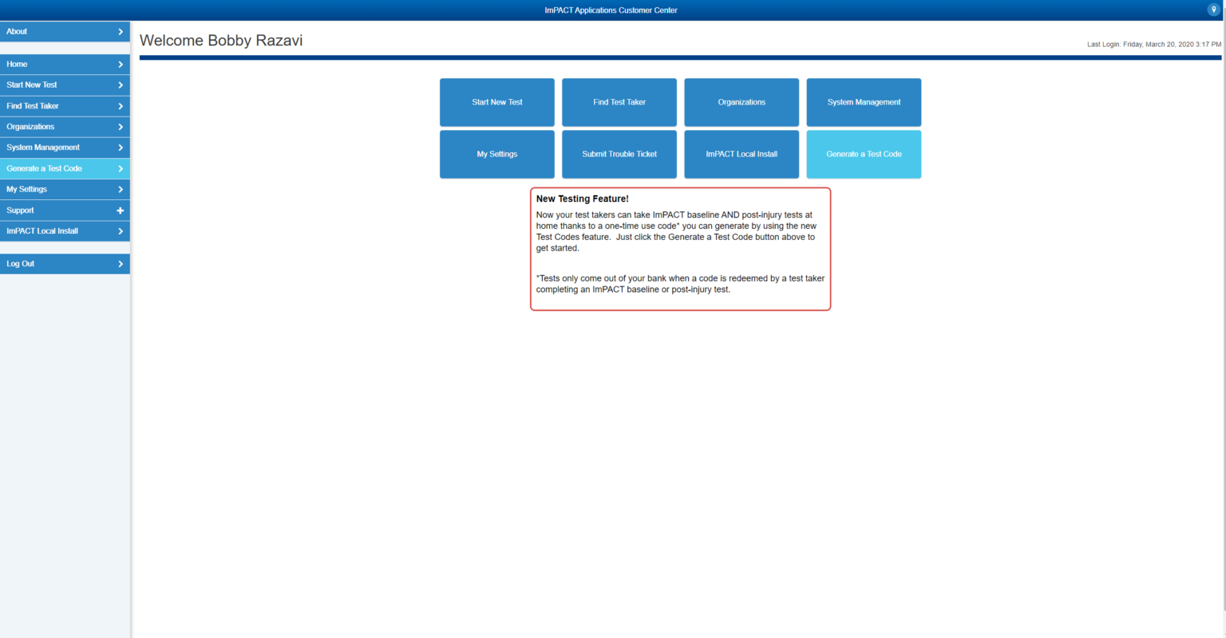This screenshot has width=1226, height=638.
Task: Click the chevron arrow beside About
Action: pyautogui.click(x=121, y=32)
